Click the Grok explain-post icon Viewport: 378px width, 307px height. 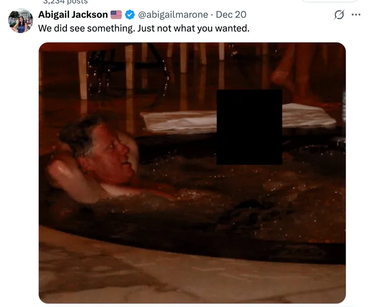click(339, 15)
